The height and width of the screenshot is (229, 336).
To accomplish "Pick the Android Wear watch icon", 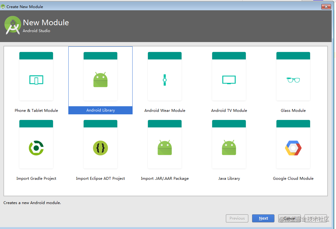I will (165, 80).
